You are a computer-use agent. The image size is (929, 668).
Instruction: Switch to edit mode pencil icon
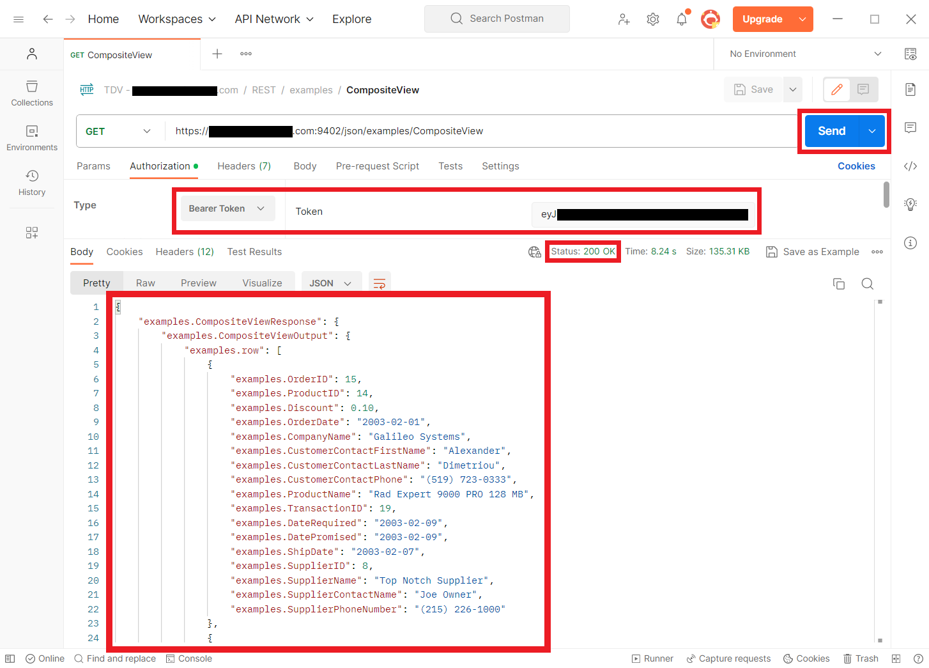tap(837, 89)
